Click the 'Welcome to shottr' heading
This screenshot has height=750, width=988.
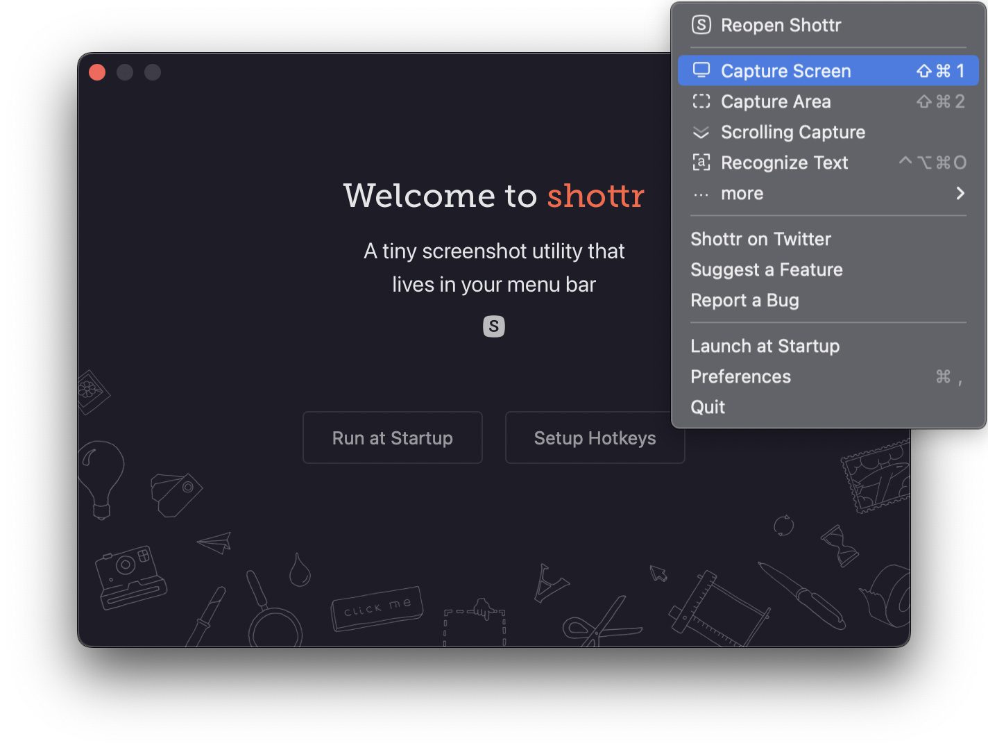[x=494, y=195]
